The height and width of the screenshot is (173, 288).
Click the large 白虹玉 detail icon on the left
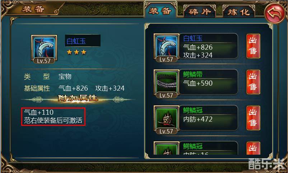tap(44, 49)
